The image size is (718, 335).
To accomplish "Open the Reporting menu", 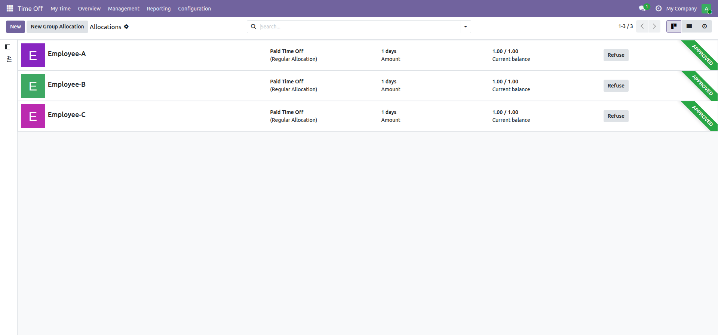I will coord(159,9).
